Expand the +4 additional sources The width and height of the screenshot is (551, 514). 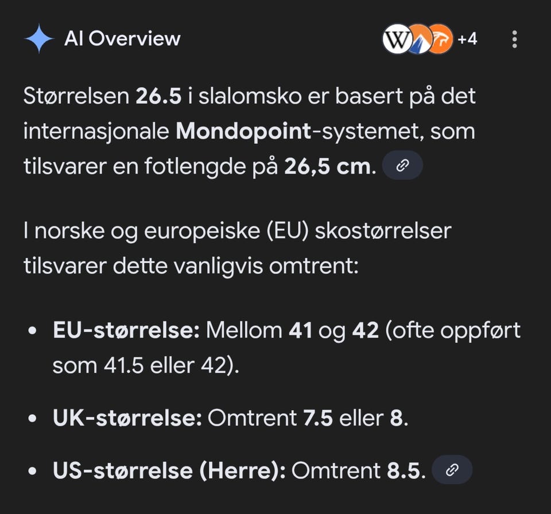coord(467,40)
